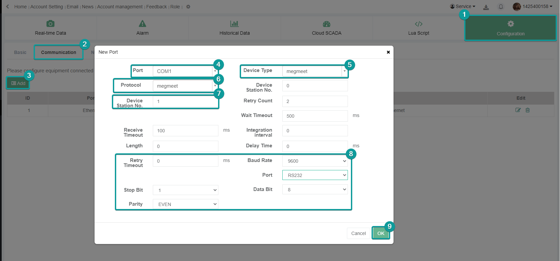
Task: Click the Wait Timeout input field
Action: (x=315, y=116)
